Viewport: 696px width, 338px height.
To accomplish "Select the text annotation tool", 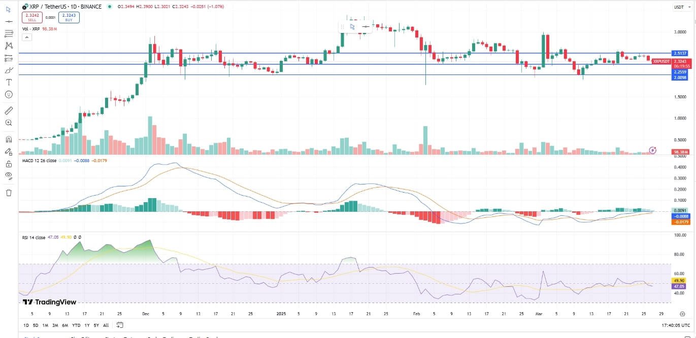I will click(x=8, y=81).
